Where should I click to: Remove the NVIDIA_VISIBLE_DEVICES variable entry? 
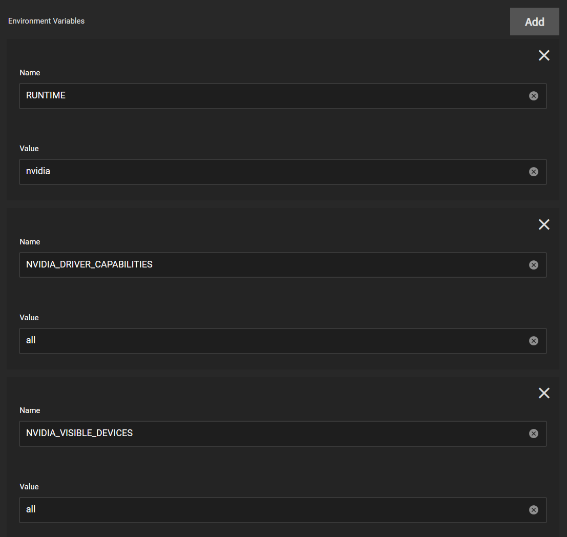(544, 393)
